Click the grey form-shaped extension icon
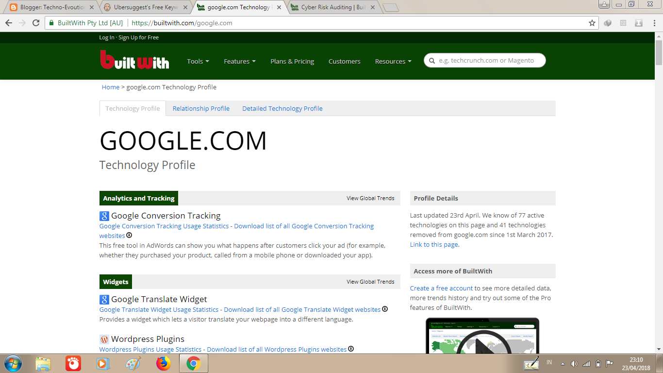 (x=624, y=23)
